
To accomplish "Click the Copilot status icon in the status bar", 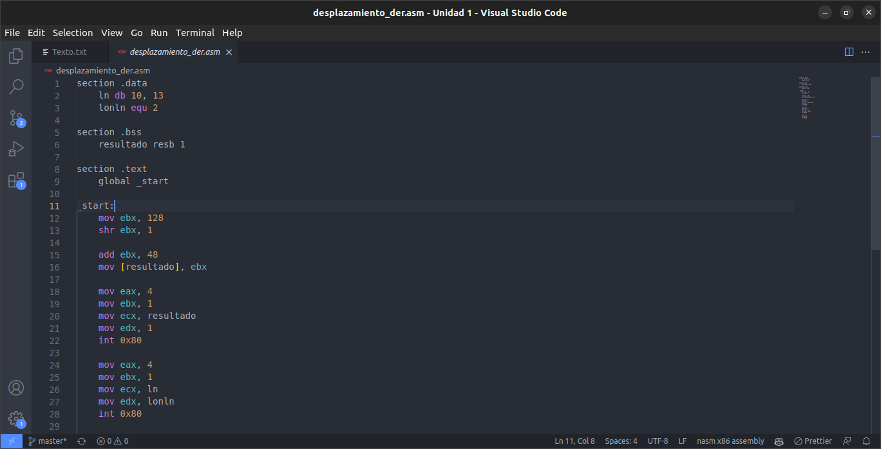I will click(779, 441).
